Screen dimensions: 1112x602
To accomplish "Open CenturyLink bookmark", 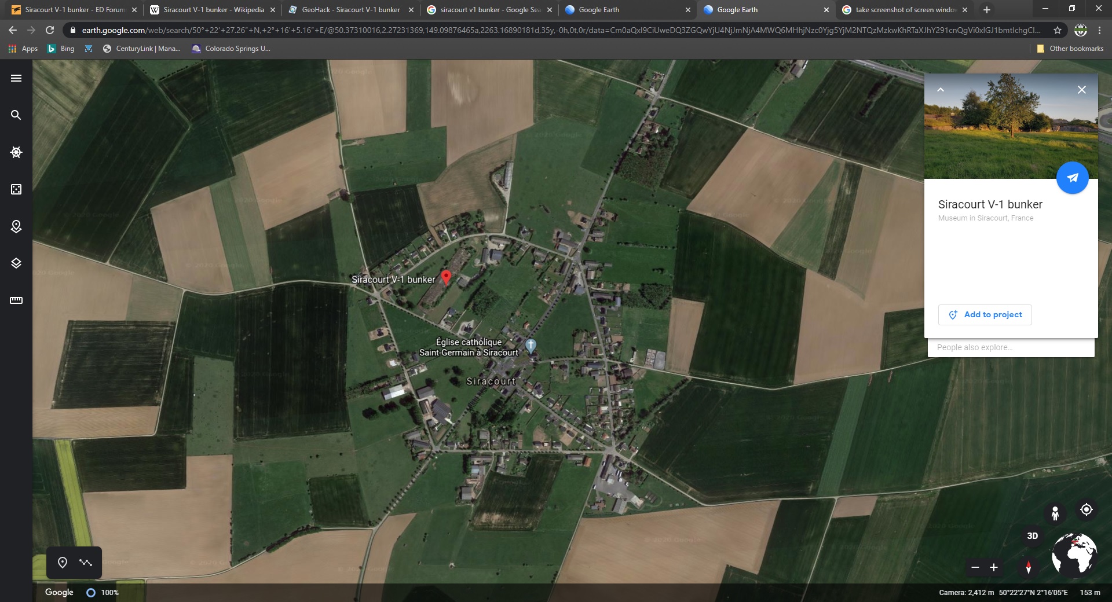I will (x=141, y=49).
